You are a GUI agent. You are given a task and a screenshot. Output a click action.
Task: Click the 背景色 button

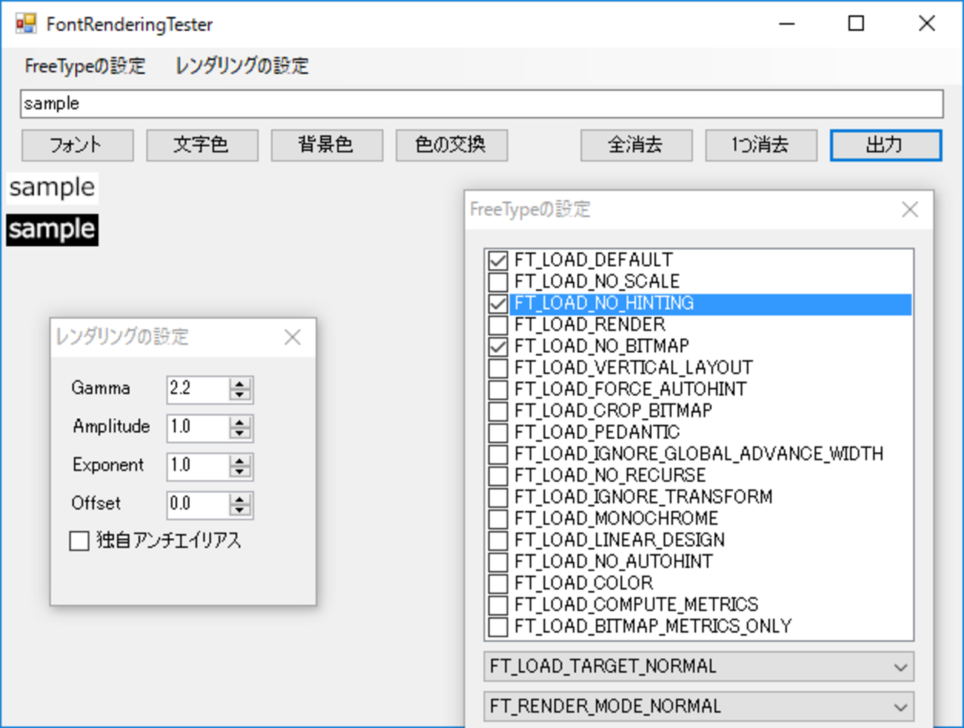pos(327,145)
